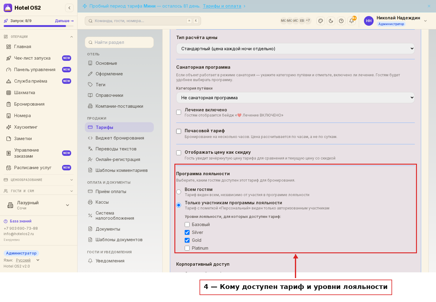This screenshot has width=436, height=302.
Task: Open the Тип расчёта цены dropdown
Action: [x=296, y=49]
